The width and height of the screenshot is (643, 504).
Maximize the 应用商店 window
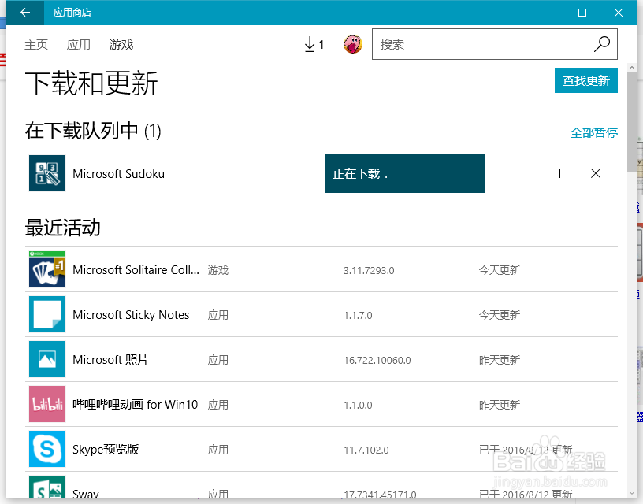coord(582,13)
